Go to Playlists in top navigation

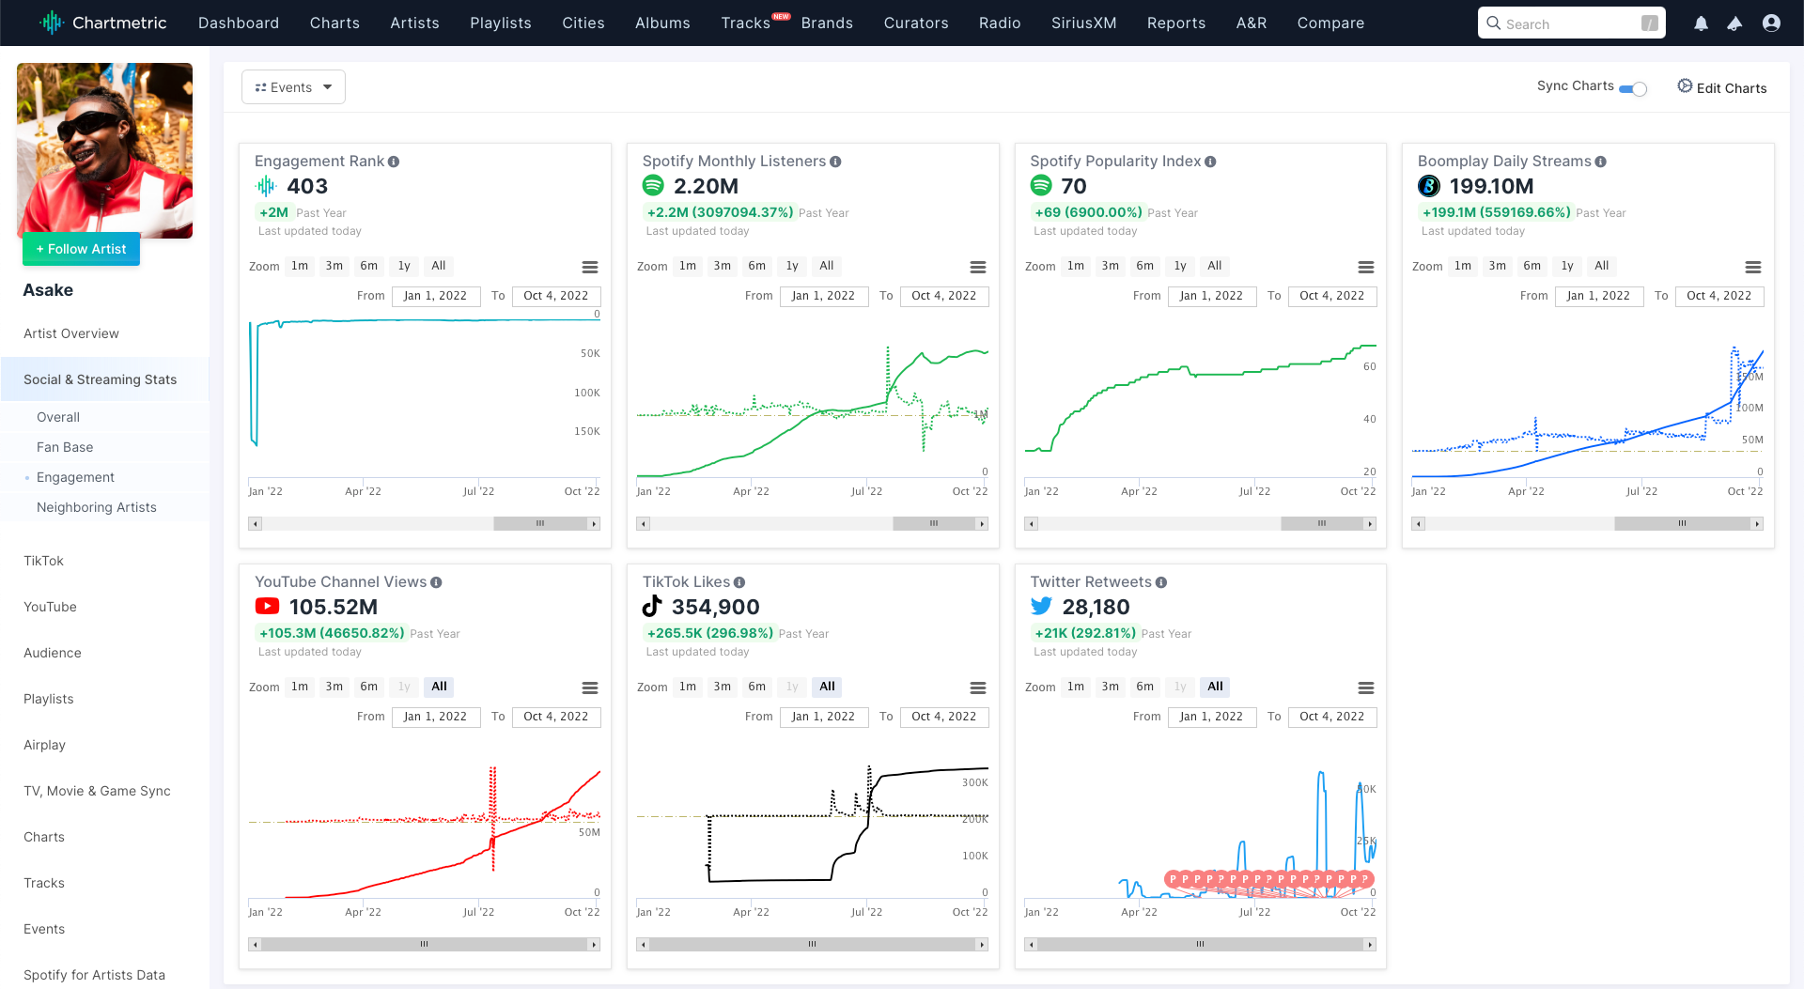click(x=501, y=23)
